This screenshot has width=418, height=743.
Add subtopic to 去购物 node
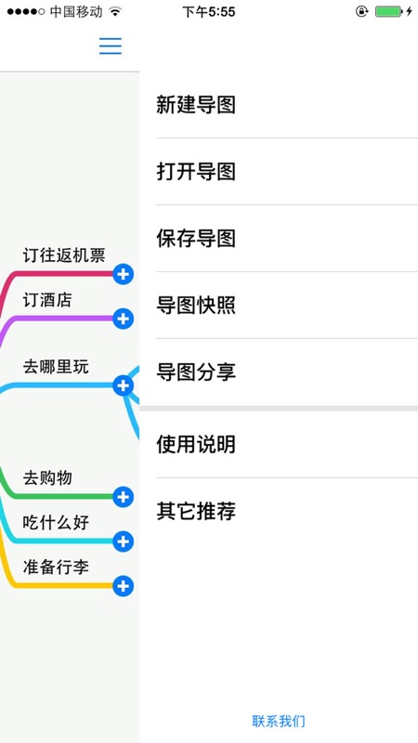pyautogui.click(x=124, y=497)
